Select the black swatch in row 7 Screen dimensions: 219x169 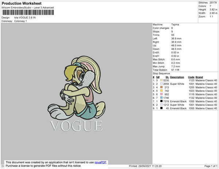click(x=161, y=101)
